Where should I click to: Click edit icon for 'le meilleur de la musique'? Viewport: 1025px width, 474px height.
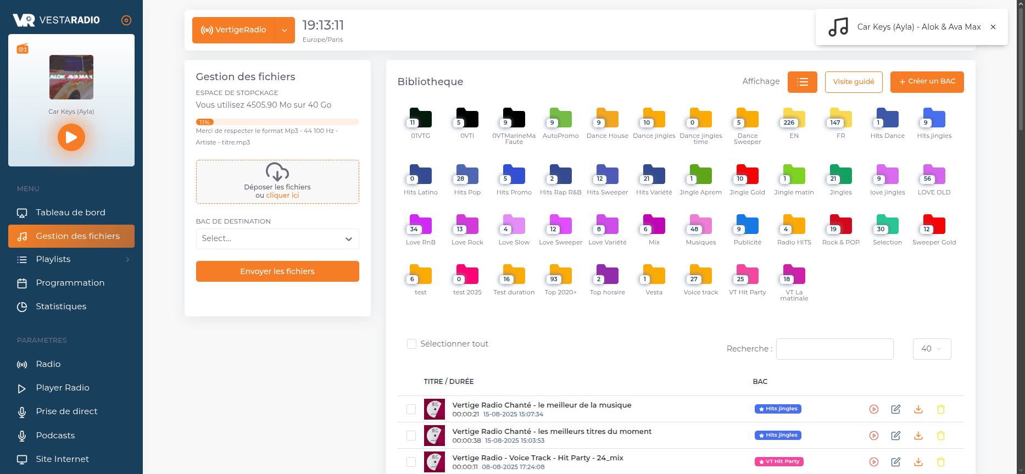[896, 409]
